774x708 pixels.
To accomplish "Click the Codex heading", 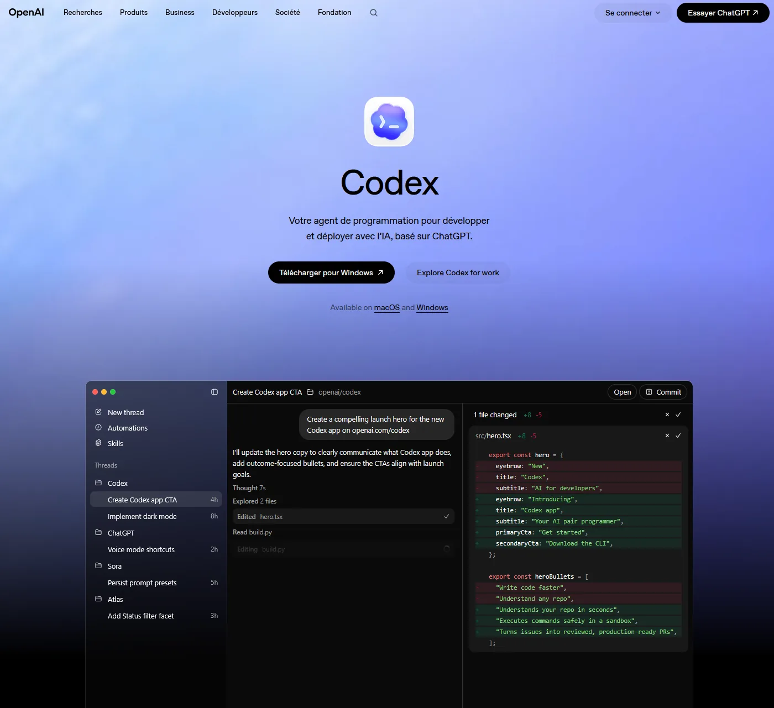I will pos(389,182).
